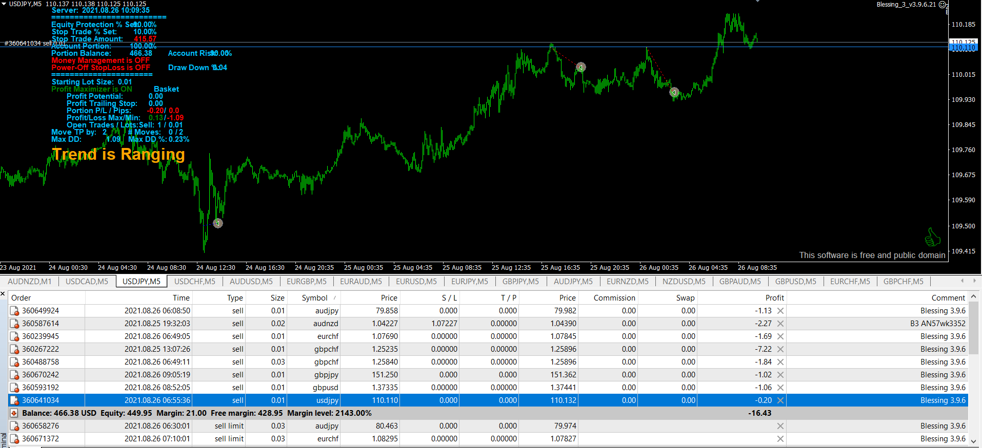
Task: Close the highlighted usdjpy order via X
Action: point(780,400)
